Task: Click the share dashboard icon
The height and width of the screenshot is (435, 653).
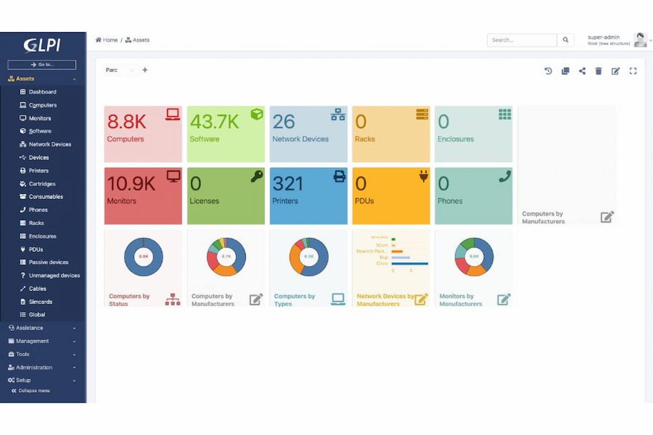Action: click(x=582, y=71)
